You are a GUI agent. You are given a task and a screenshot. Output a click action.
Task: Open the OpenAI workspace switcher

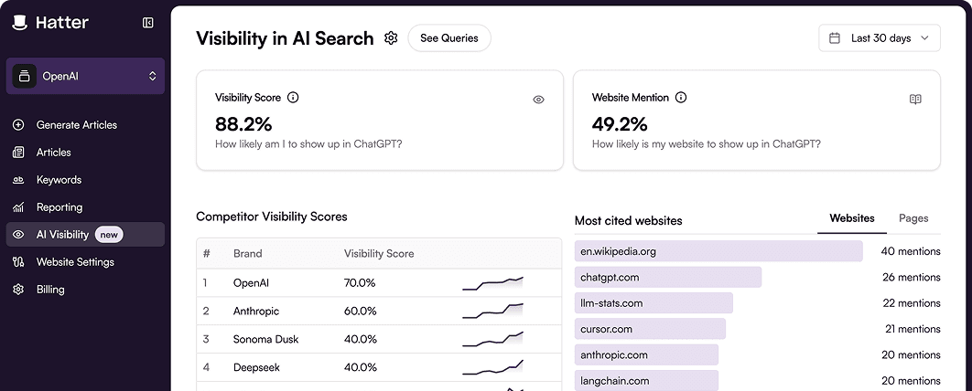coord(85,76)
